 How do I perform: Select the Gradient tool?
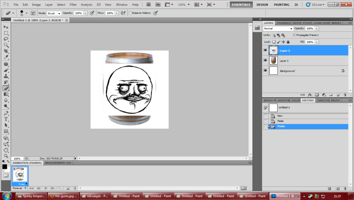click(x=6, y=94)
